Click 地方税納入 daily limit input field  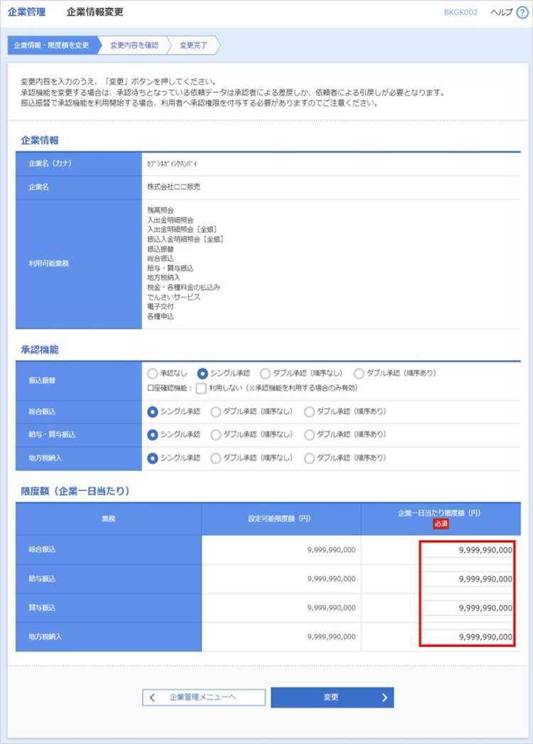(467, 638)
